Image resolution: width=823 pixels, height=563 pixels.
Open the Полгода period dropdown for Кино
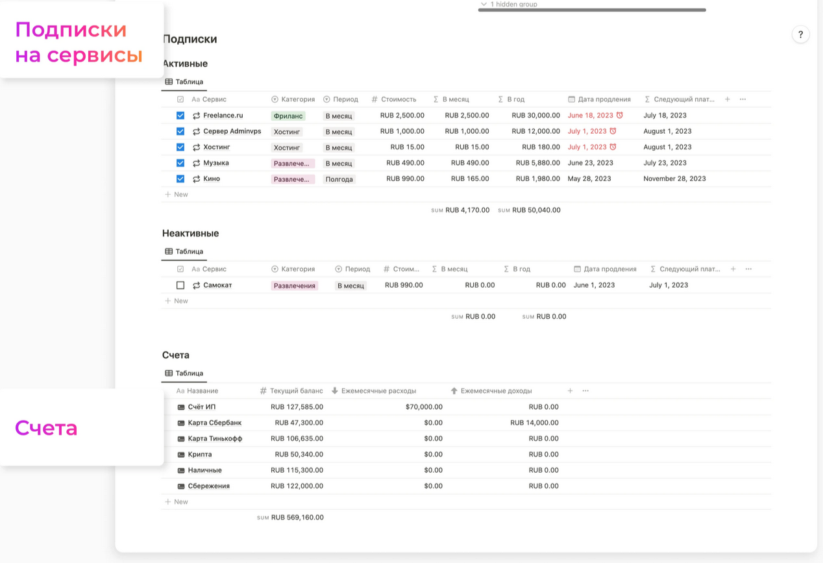pyautogui.click(x=339, y=179)
